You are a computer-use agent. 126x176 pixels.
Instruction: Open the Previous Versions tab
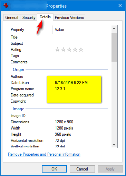(x=69, y=18)
